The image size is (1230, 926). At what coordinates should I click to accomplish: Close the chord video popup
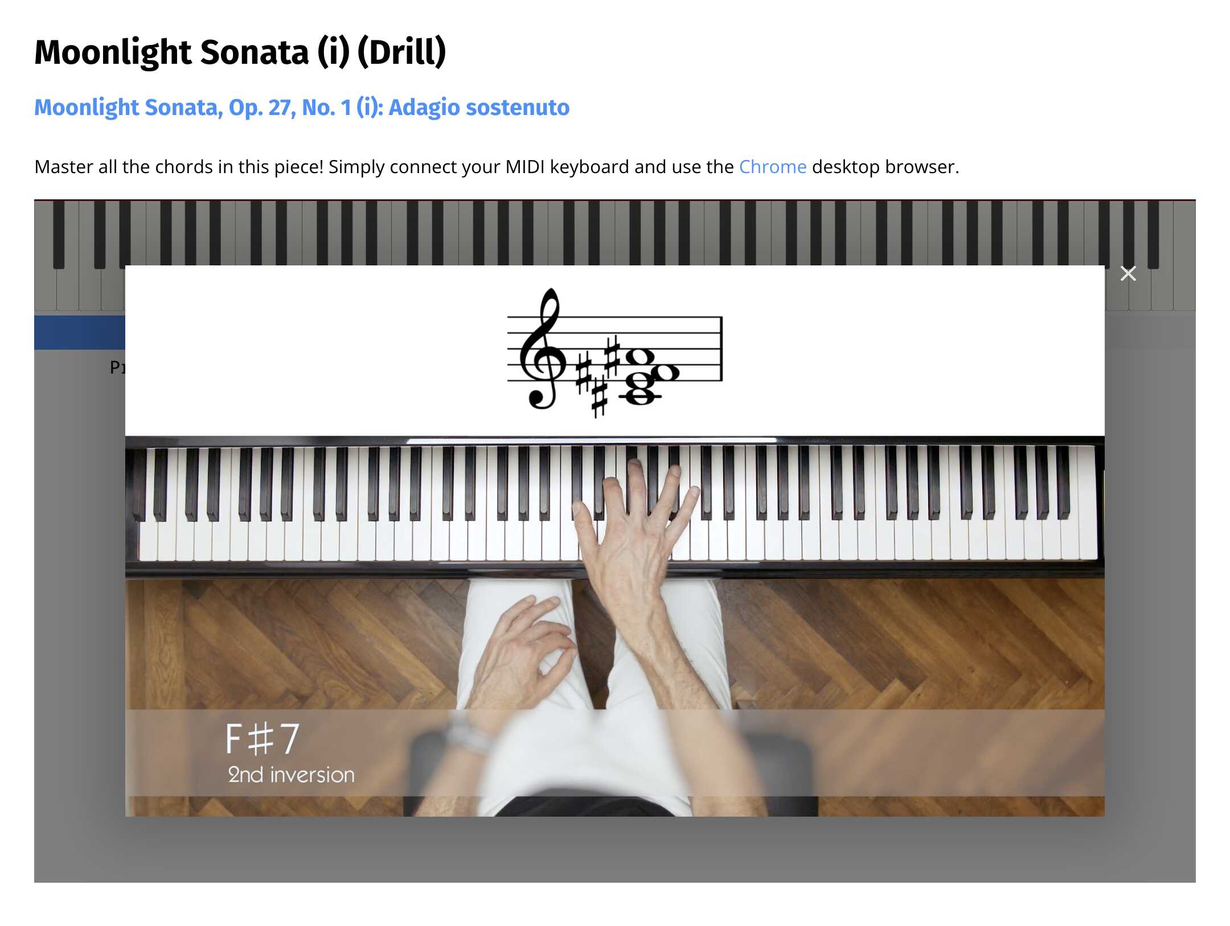pyautogui.click(x=1127, y=273)
